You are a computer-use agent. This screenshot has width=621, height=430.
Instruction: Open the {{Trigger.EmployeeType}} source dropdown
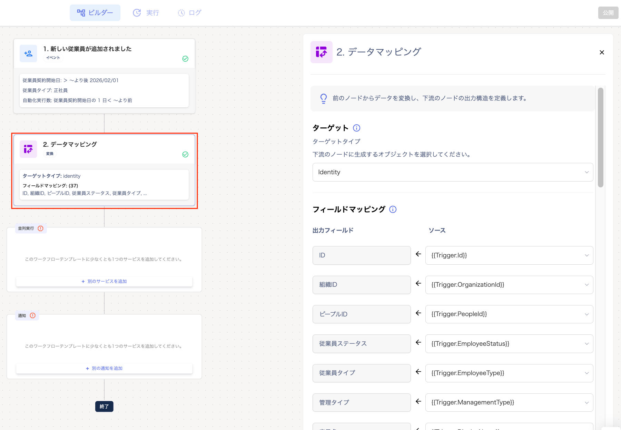pos(509,373)
